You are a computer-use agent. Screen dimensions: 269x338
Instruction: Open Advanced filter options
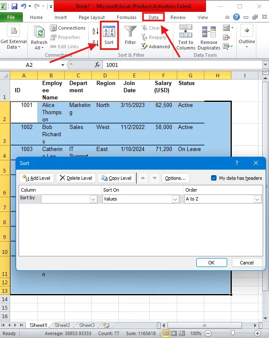coord(155,47)
